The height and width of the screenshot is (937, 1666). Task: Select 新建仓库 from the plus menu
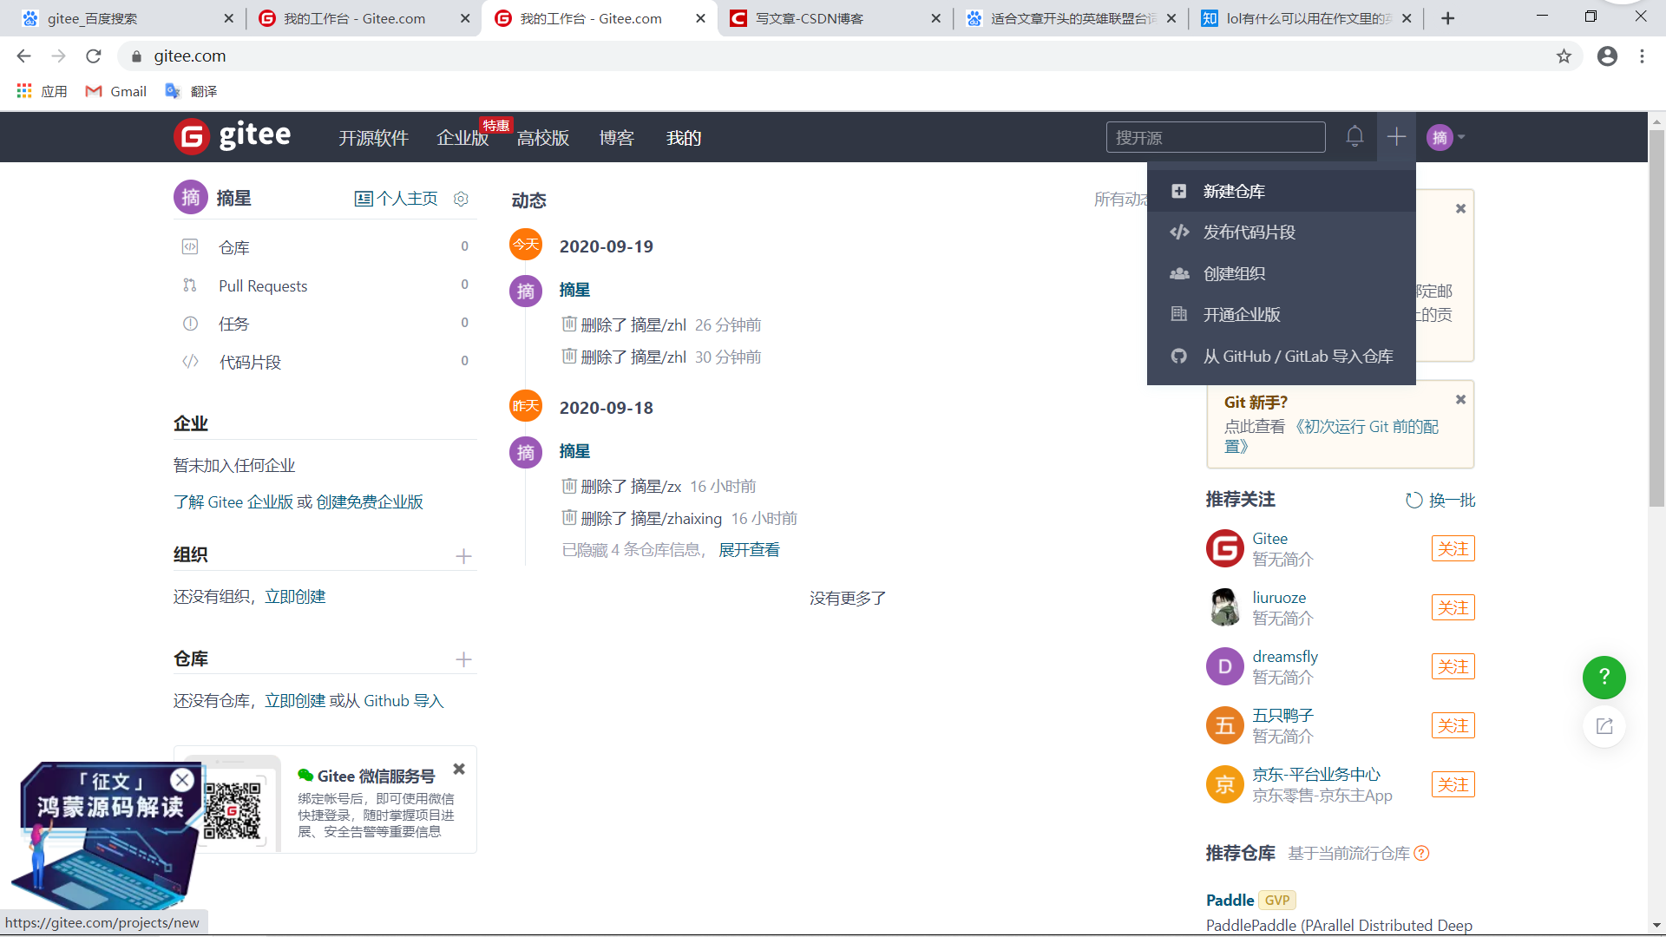tap(1233, 191)
